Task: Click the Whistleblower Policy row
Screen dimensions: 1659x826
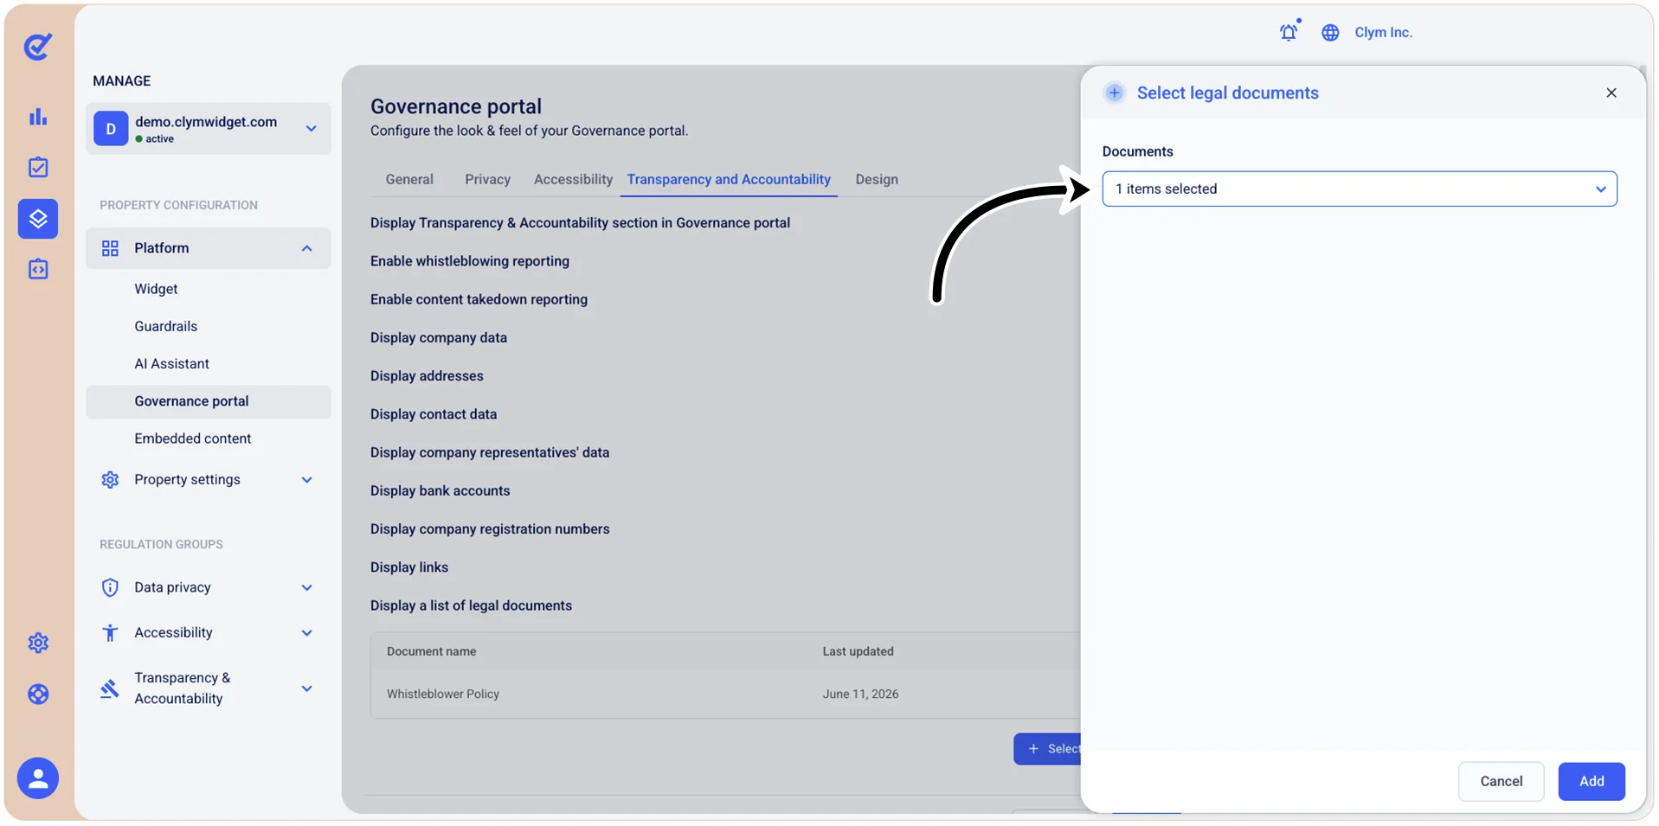Action: tap(725, 694)
